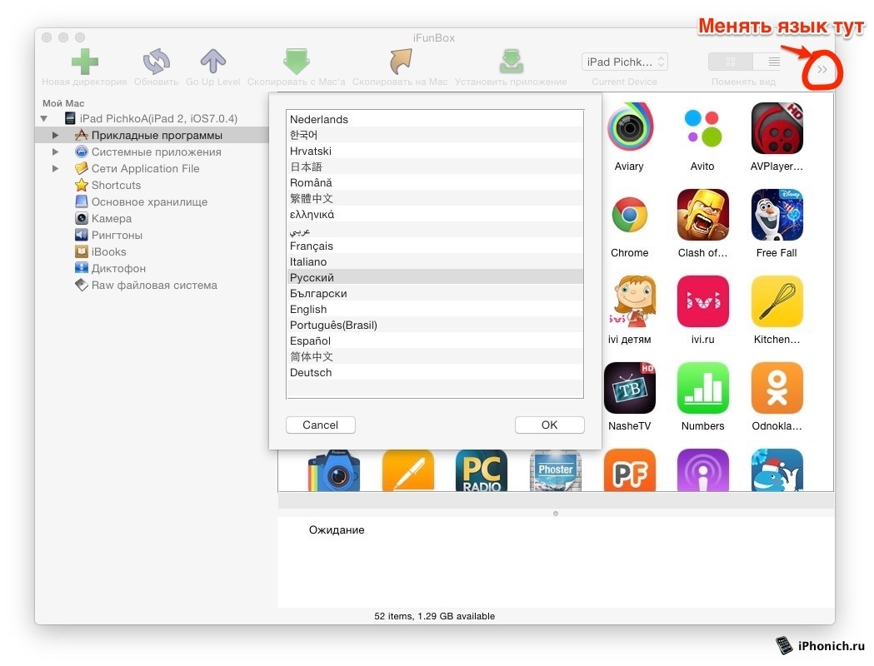Screen dimensions: 874x666
Task: Click the green plus New Directory icon
Action: pos(84,62)
